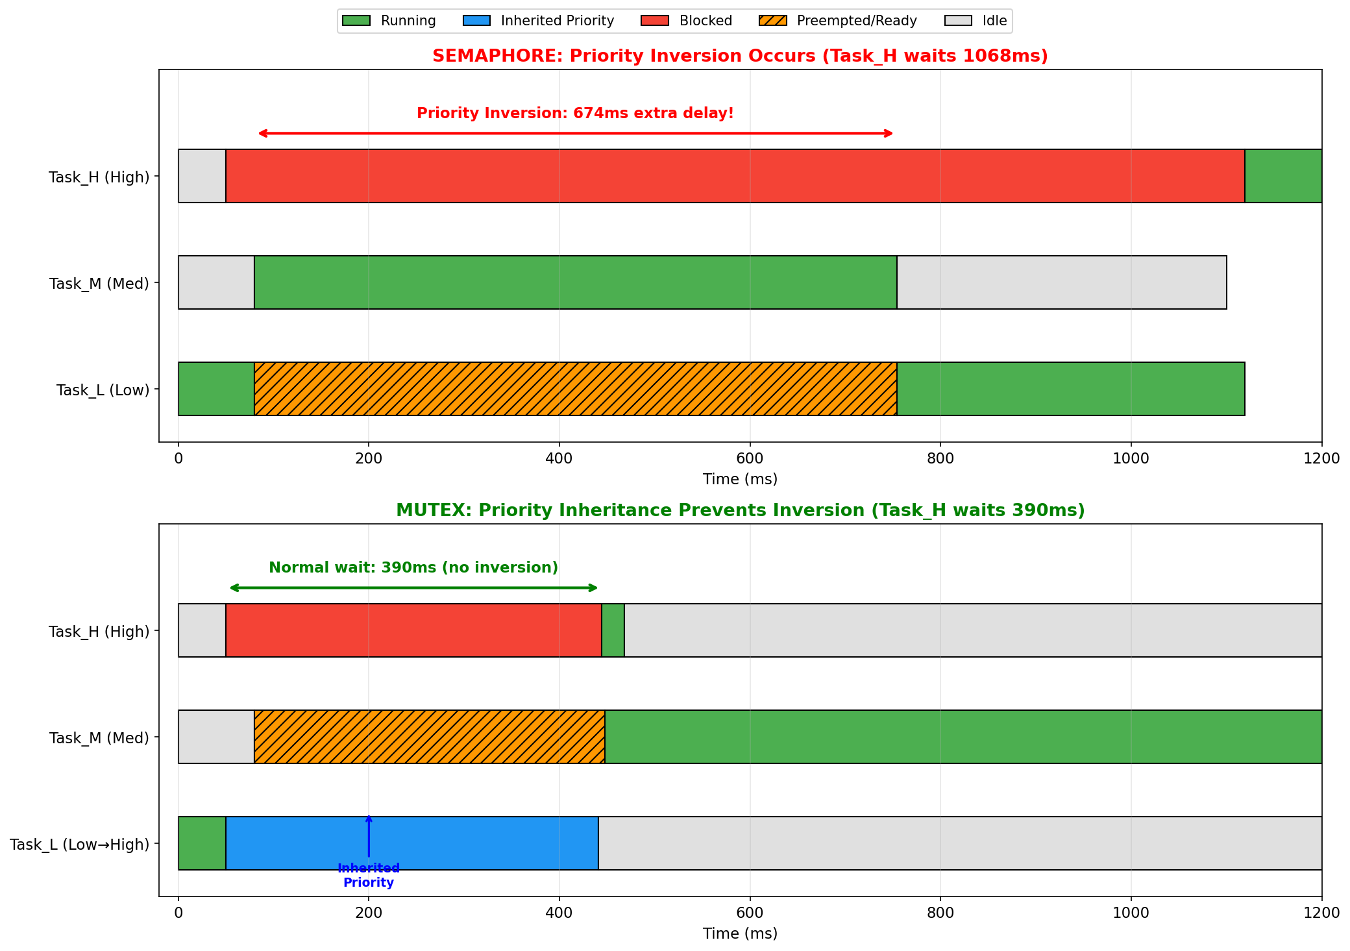
Task: Toggle the Blocked legend entry visibility
Action: pos(705,20)
